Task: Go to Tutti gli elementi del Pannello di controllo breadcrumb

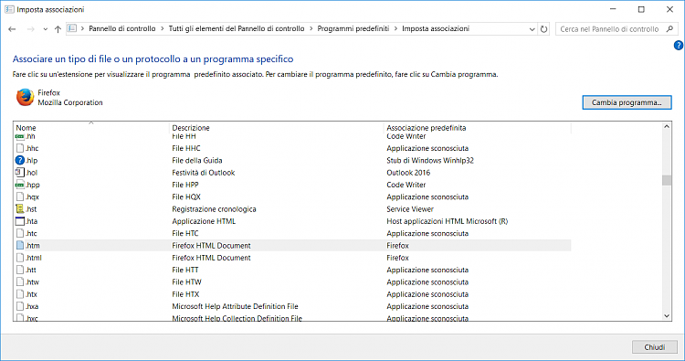Action: click(237, 28)
